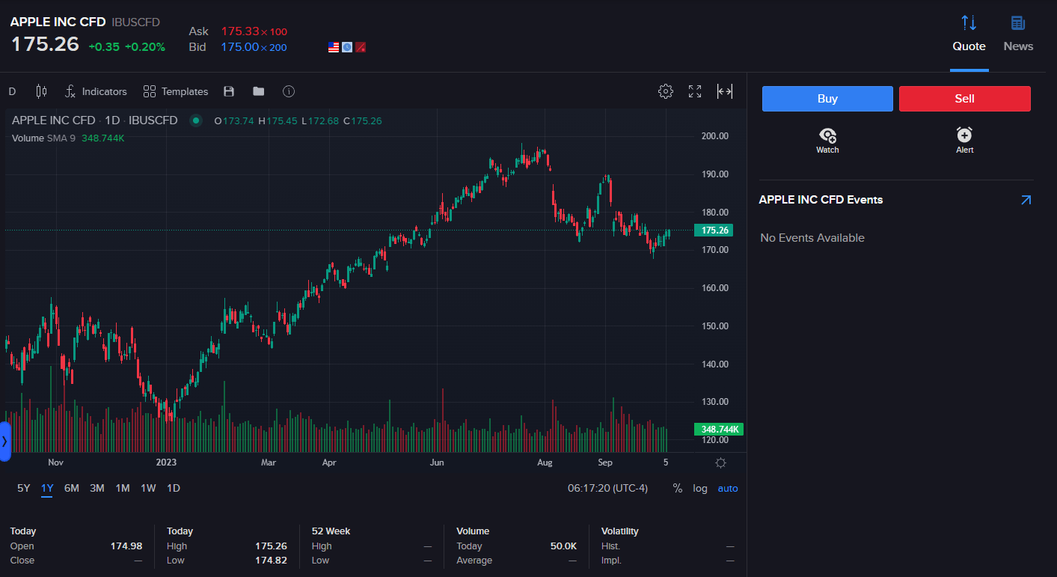
Task: Click the Volume SMA 9 indicator label
Action: [43, 138]
